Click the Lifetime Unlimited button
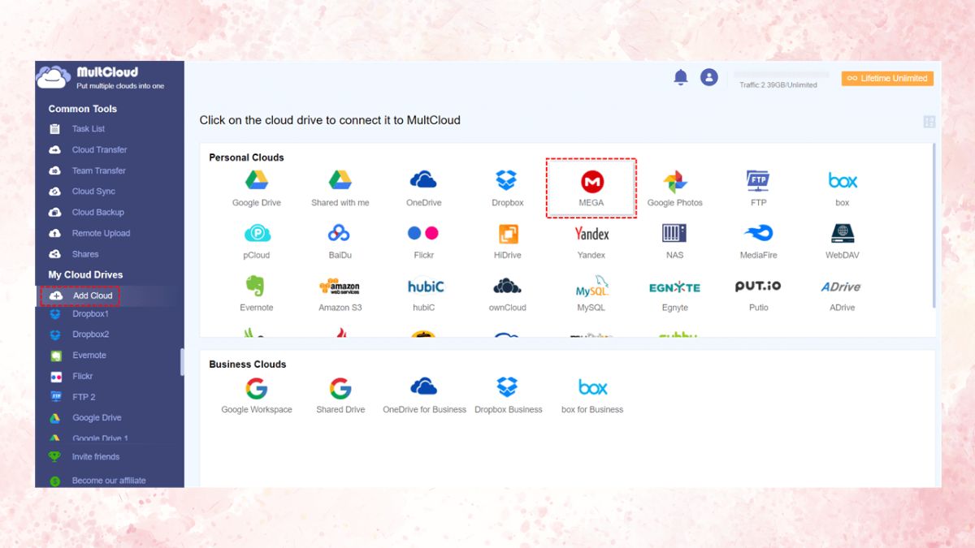The width and height of the screenshot is (975, 548). coord(886,78)
